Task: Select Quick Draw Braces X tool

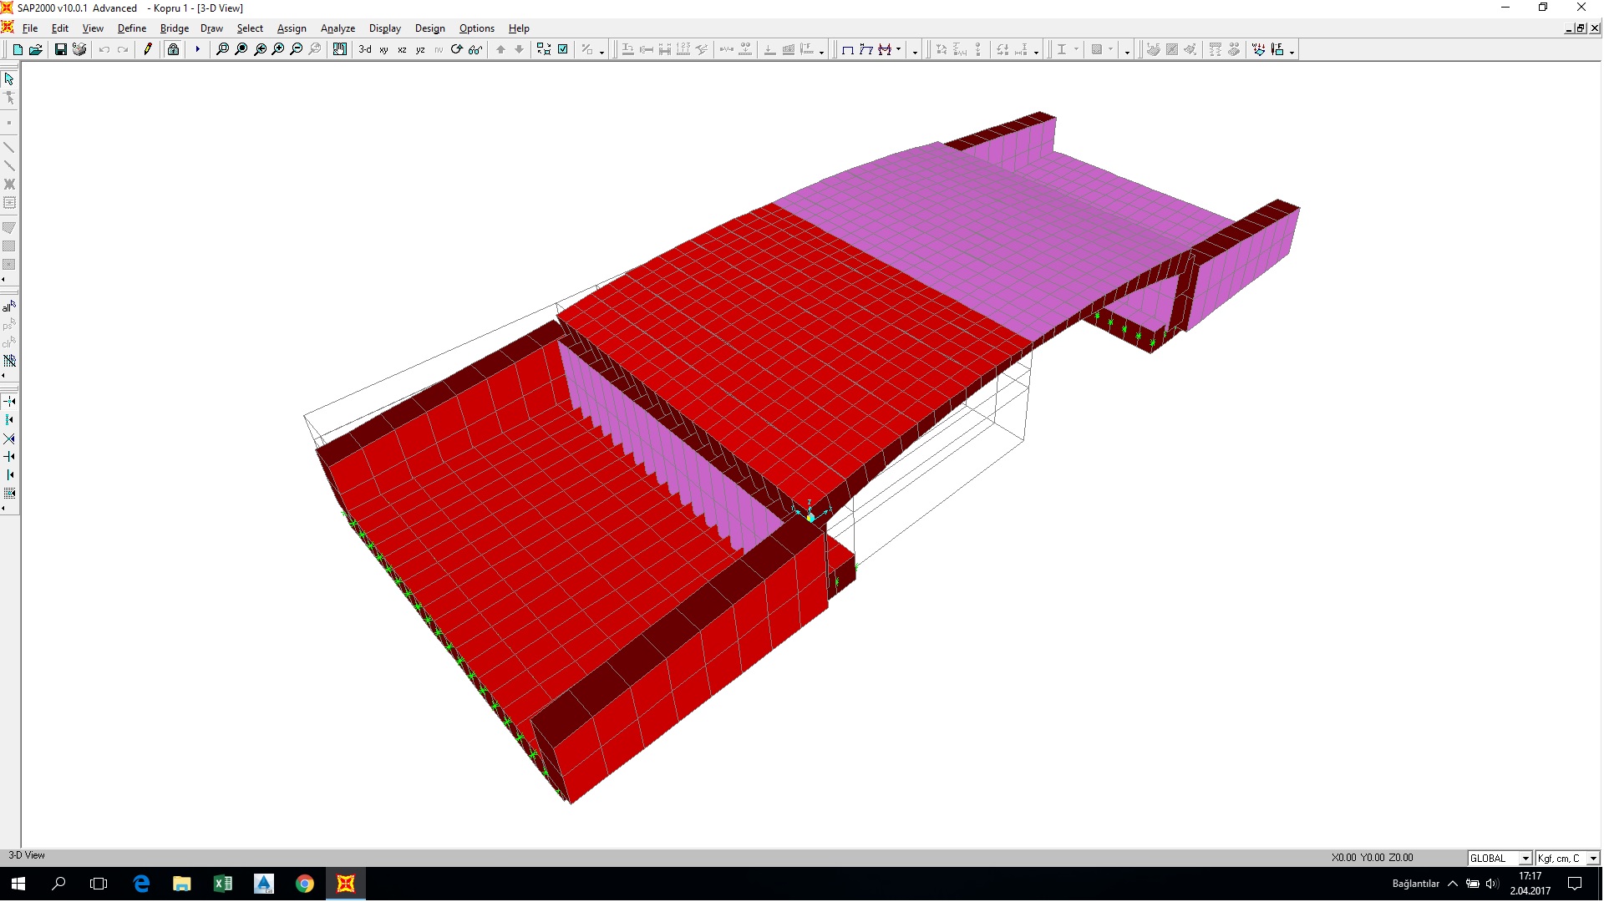Action: pos(9,185)
